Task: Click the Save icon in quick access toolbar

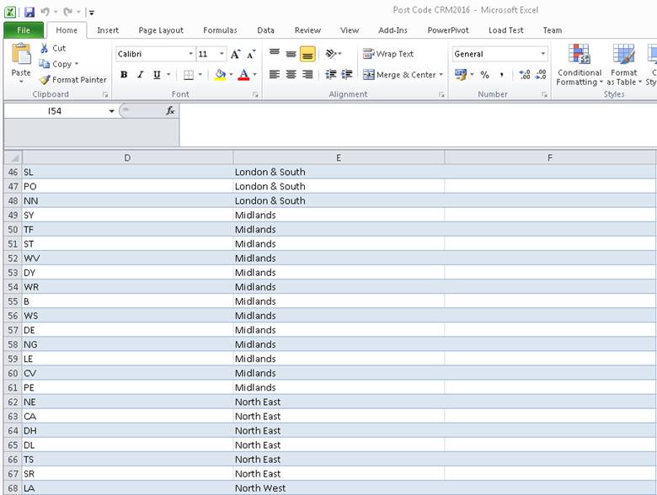Action: 29,12
